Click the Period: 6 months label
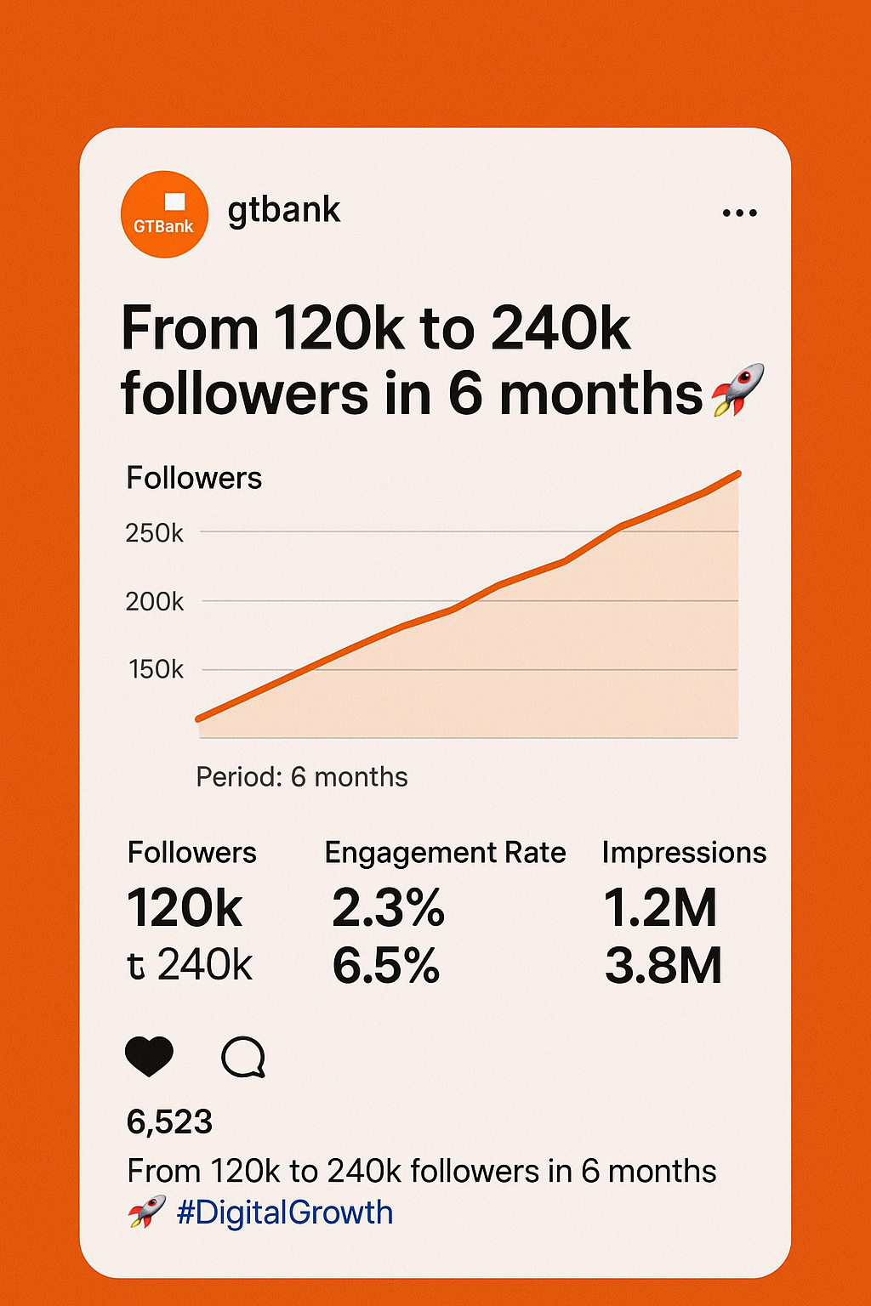The height and width of the screenshot is (1306, 871). point(302,777)
